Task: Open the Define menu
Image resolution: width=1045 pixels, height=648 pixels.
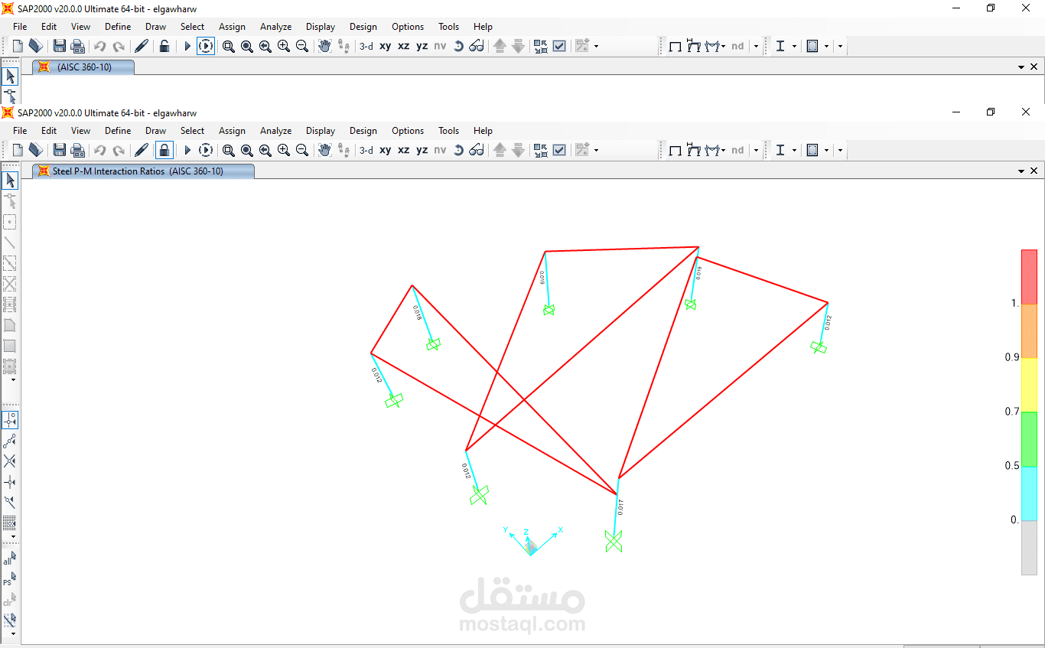Action: (x=117, y=130)
